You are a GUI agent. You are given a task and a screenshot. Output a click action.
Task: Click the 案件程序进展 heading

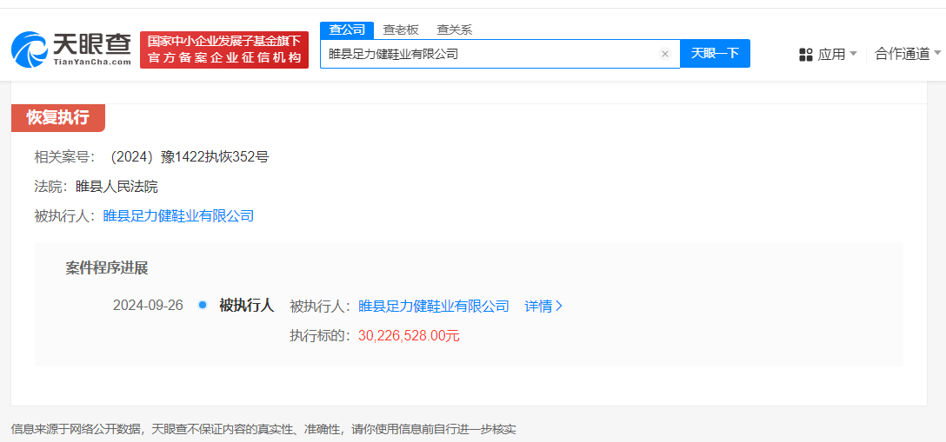(x=107, y=268)
